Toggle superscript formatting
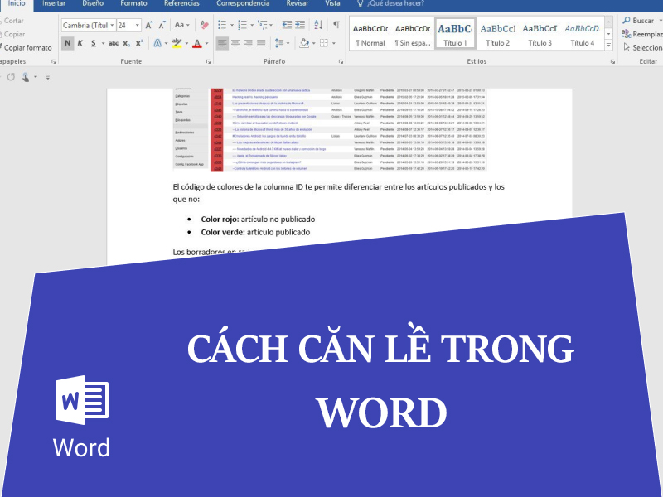The height and width of the screenshot is (497, 663). (x=139, y=43)
